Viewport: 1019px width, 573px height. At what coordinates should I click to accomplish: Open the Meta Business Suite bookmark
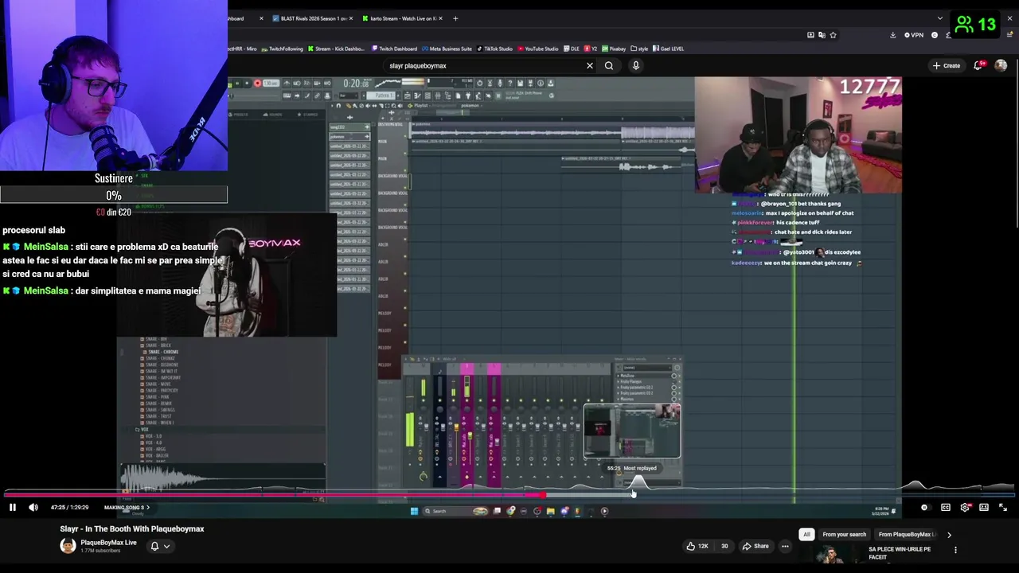(x=447, y=49)
